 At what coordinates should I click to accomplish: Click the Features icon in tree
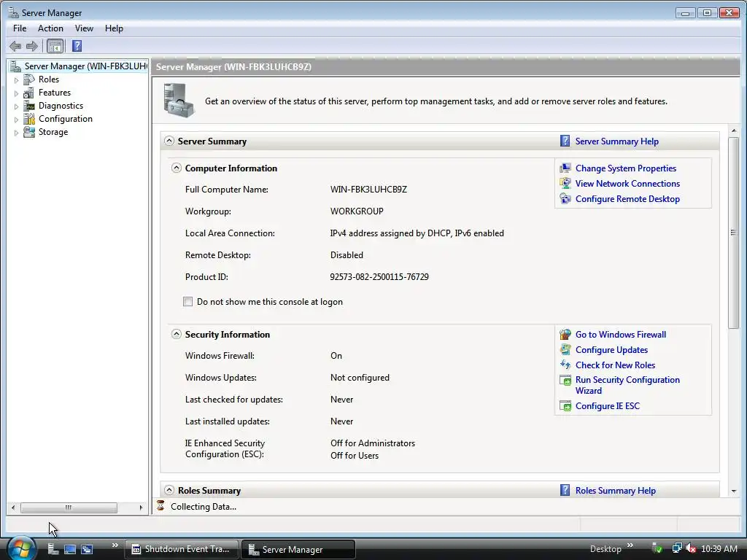29,93
